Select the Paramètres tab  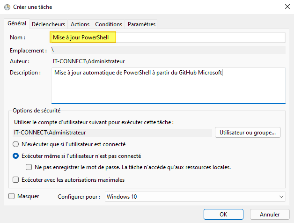tap(141, 24)
